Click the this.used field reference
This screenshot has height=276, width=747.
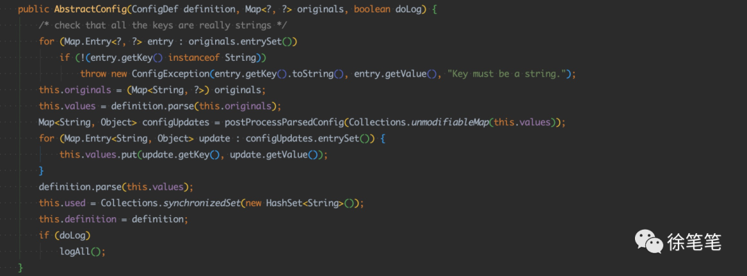point(62,203)
